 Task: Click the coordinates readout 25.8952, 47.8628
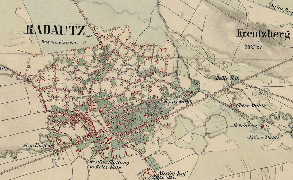164,177
